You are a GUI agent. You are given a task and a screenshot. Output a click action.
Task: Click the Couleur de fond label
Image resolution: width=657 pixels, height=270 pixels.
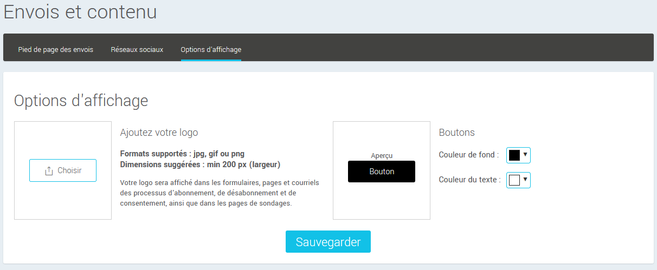point(468,155)
